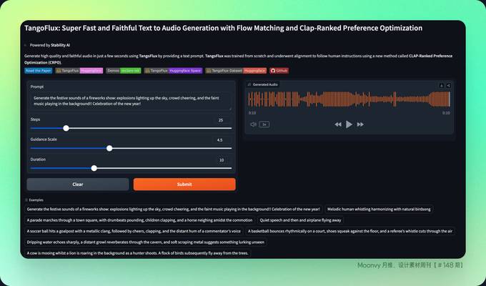
Task: Click the Examples section label
Action: (x=36, y=200)
